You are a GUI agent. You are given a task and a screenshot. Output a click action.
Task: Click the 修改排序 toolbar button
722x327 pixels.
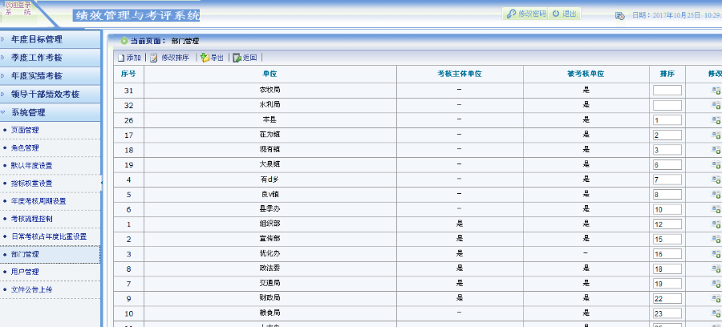tap(170, 58)
